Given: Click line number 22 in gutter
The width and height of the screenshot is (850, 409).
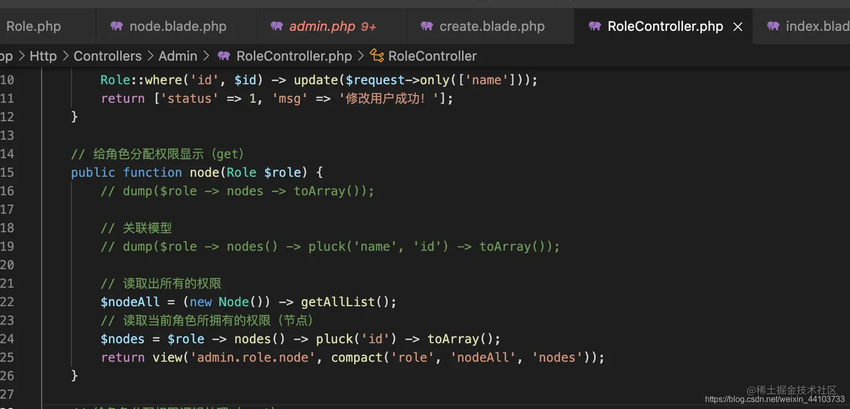Looking at the screenshot, I should coord(7,302).
